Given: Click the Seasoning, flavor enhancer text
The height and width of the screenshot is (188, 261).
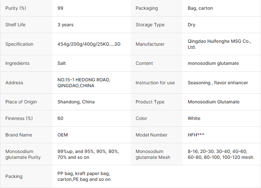Looking at the screenshot, I should tap(218, 83).
